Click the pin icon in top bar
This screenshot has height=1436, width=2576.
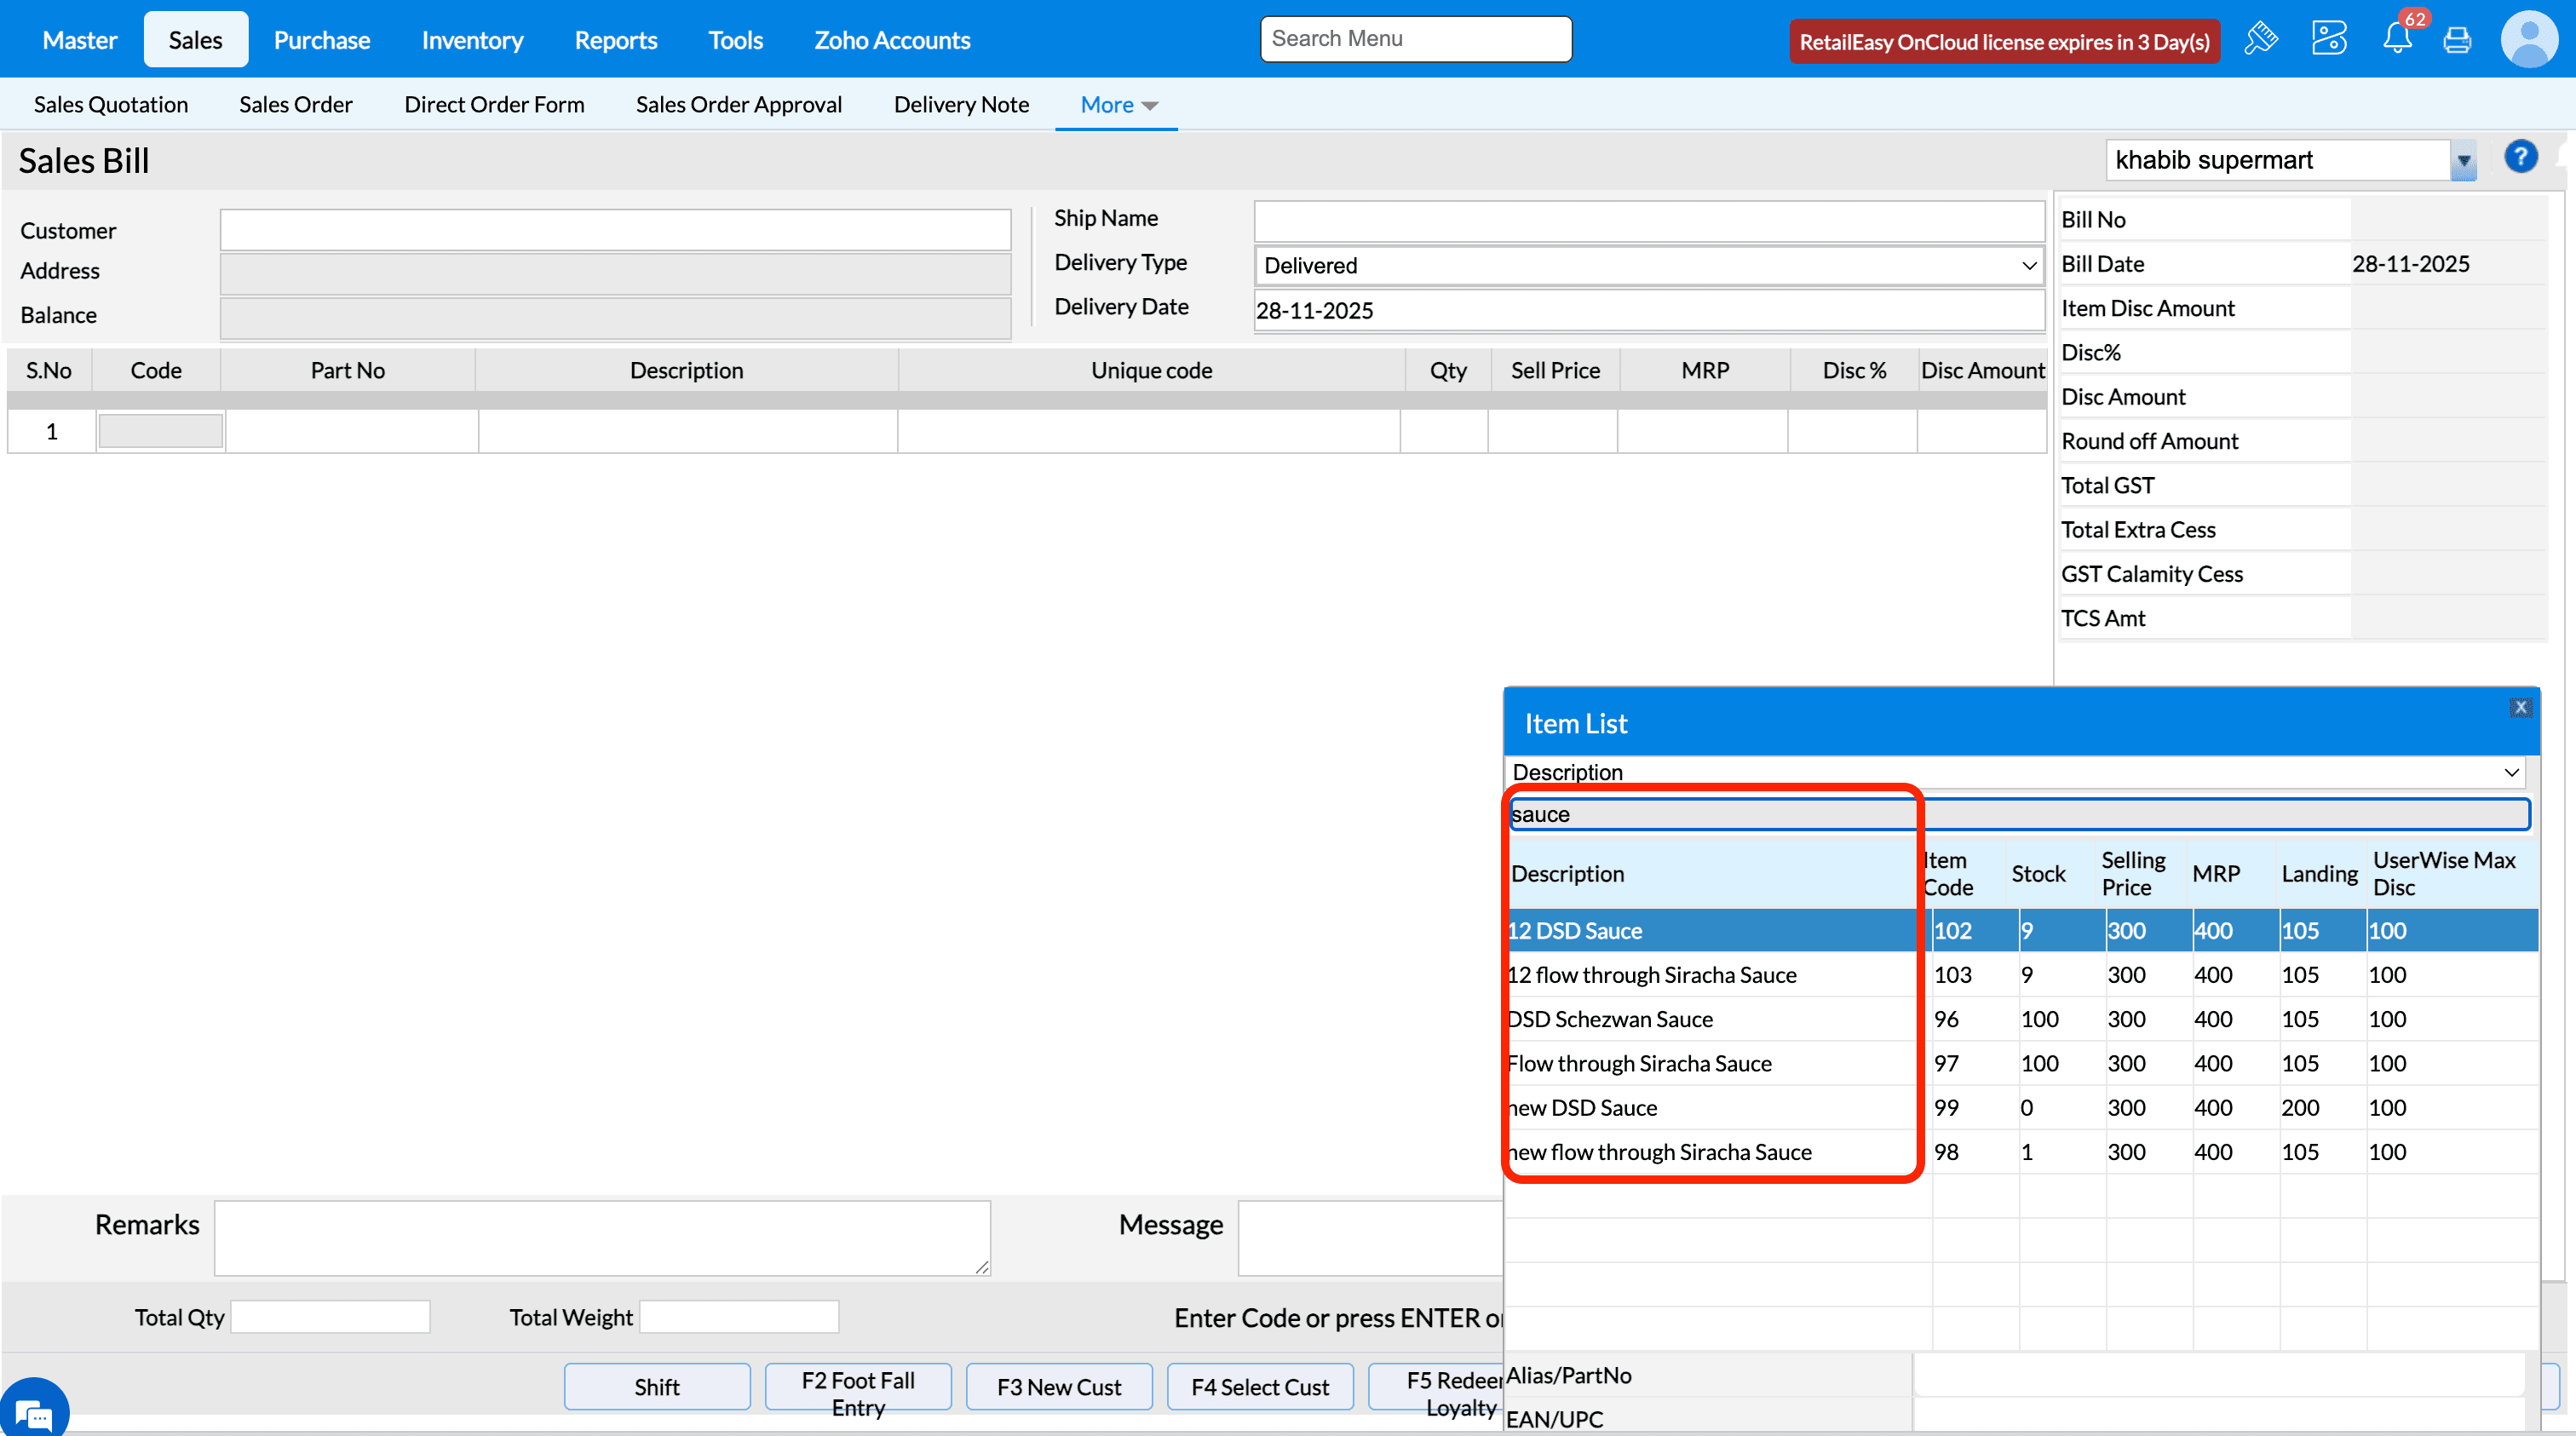pyautogui.click(x=2260, y=40)
